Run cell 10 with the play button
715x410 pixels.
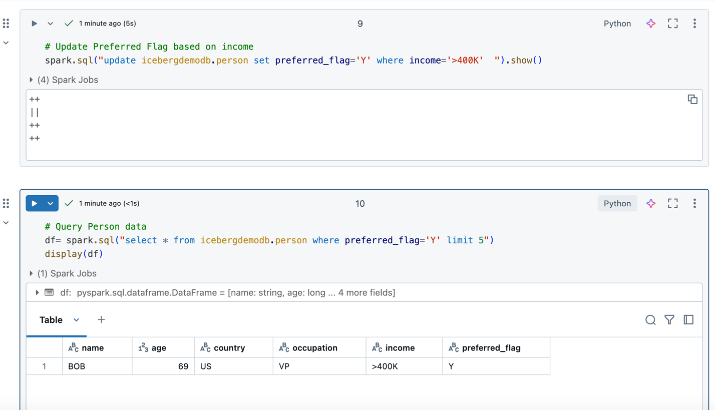[34, 203]
